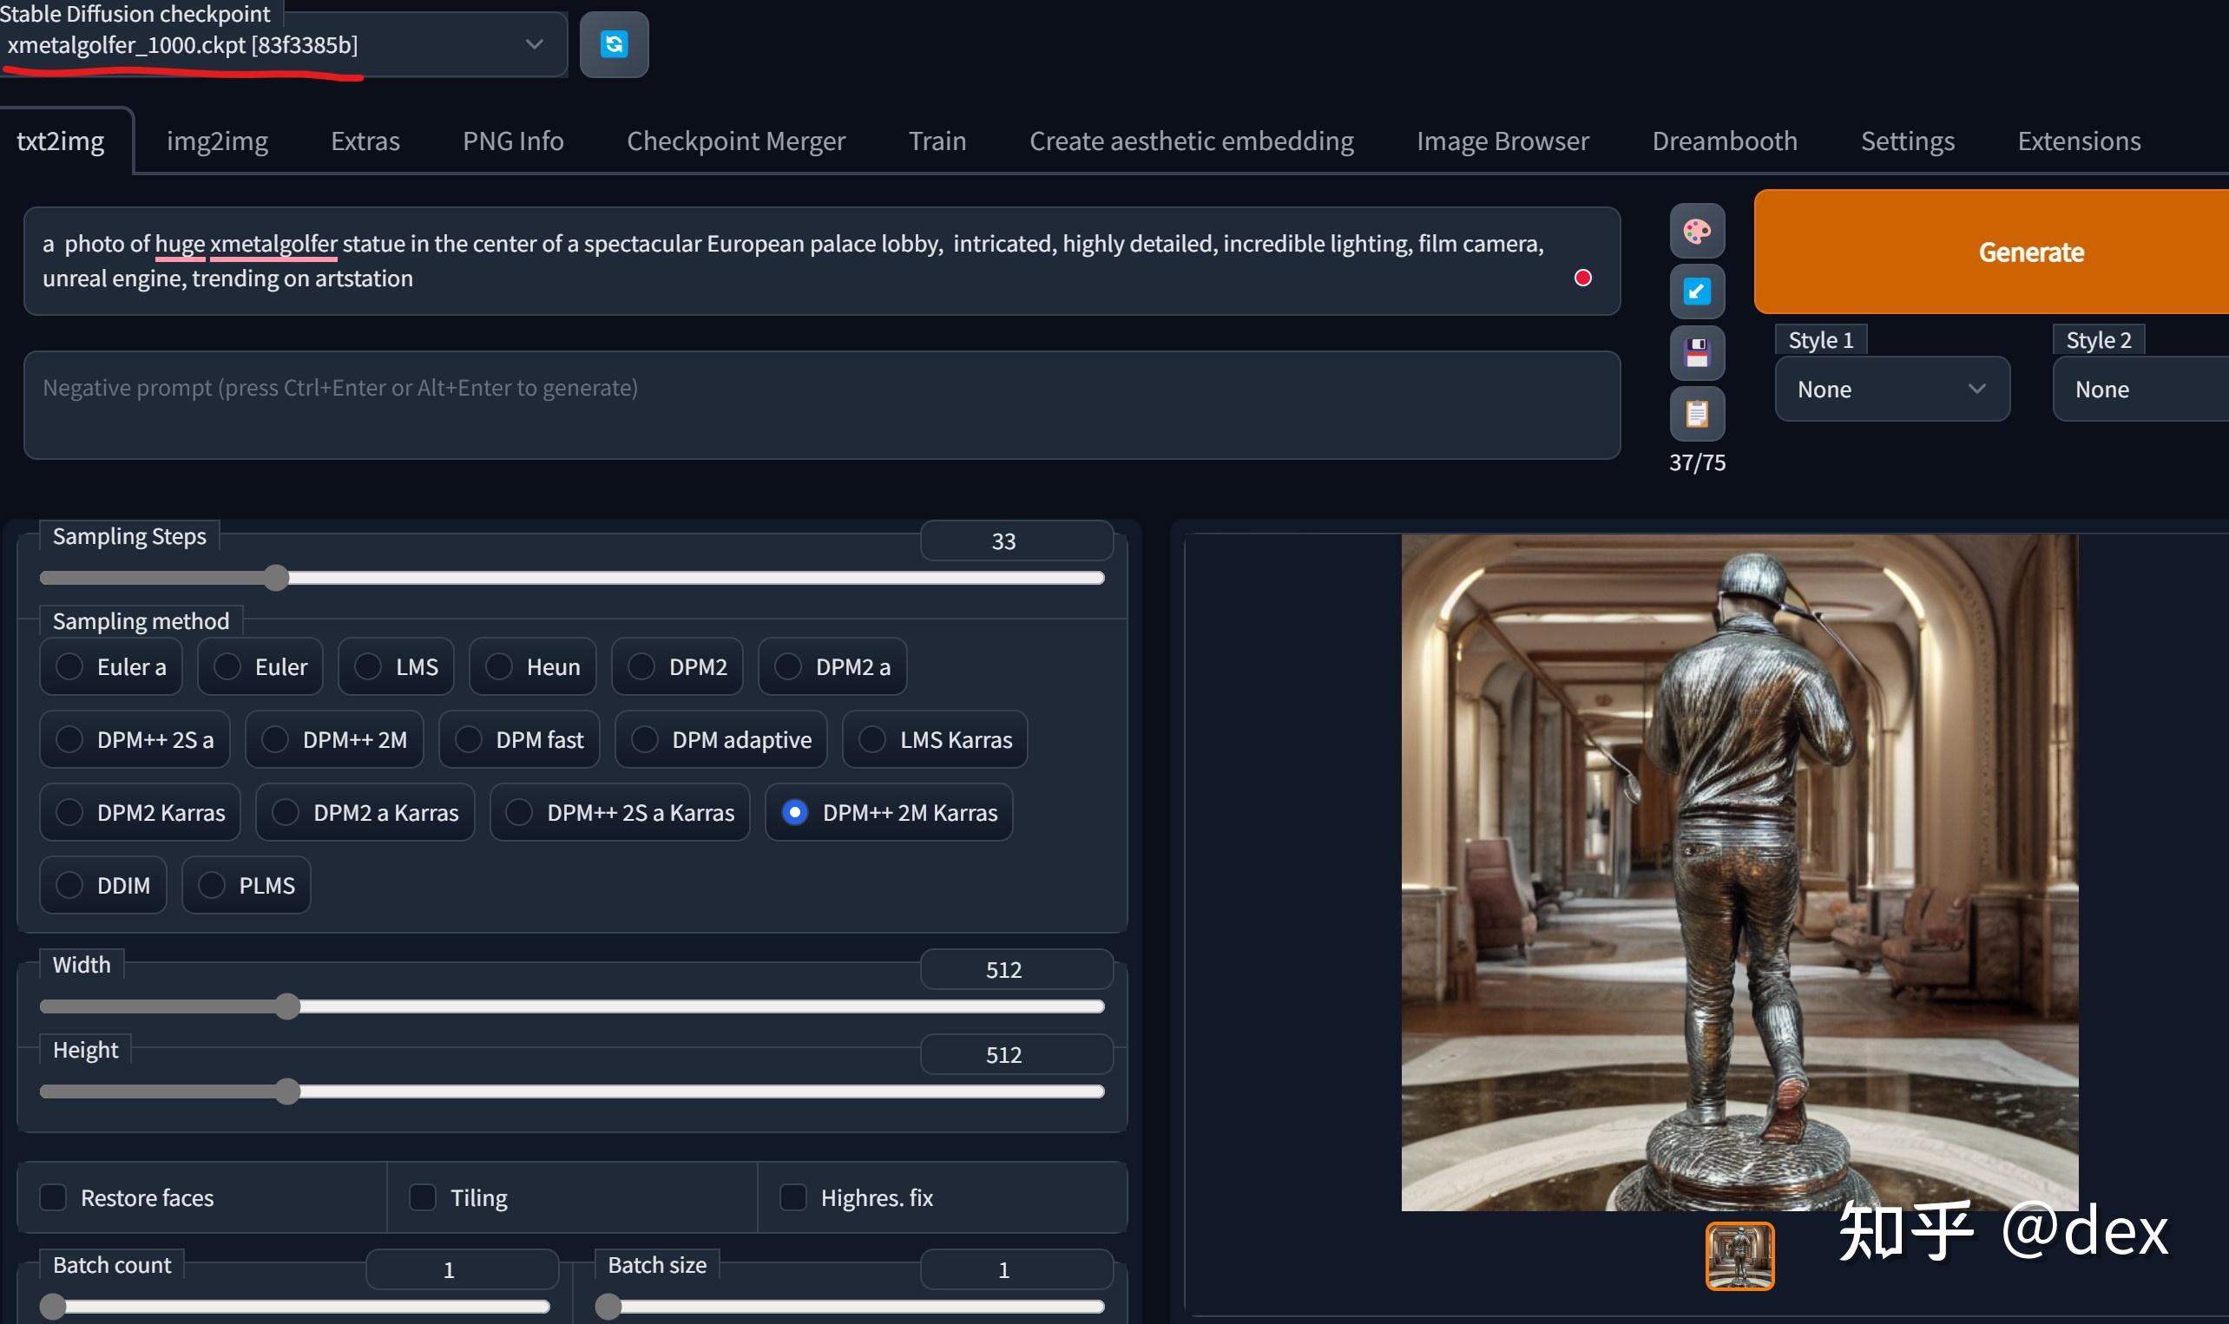The height and width of the screenshot is (1324, 2229).
Task: Go to the Extensions tab
Action: tap(2078, 141)
